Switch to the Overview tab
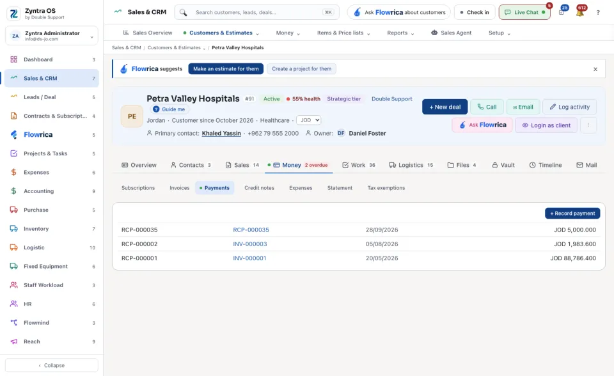Screen dimensions: 614x376 point(139,165)
